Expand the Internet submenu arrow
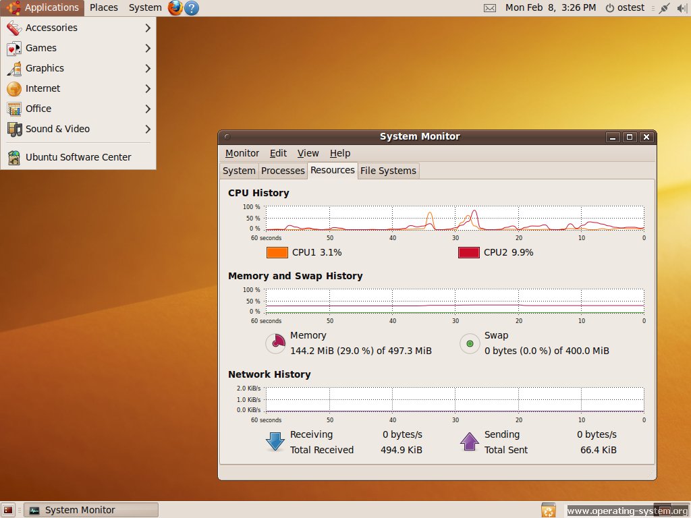Viewport: 691px width, 518px height. 148,88
